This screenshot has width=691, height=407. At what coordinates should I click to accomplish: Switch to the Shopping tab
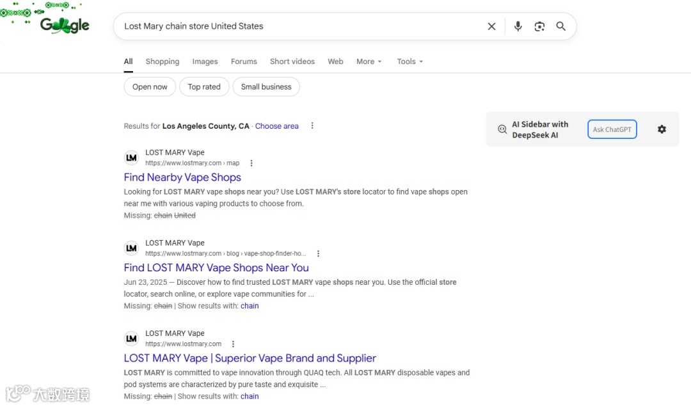(162, 61)
